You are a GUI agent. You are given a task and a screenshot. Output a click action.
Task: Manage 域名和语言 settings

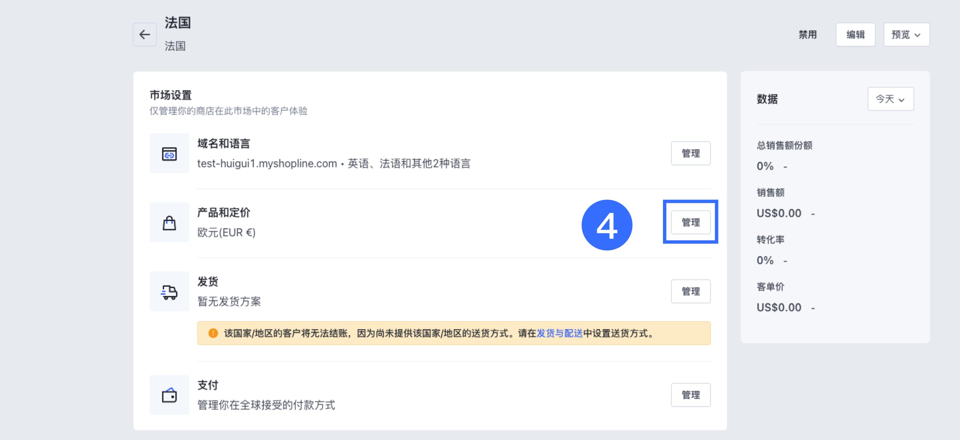pyautogui.click(x=690, y=153)
